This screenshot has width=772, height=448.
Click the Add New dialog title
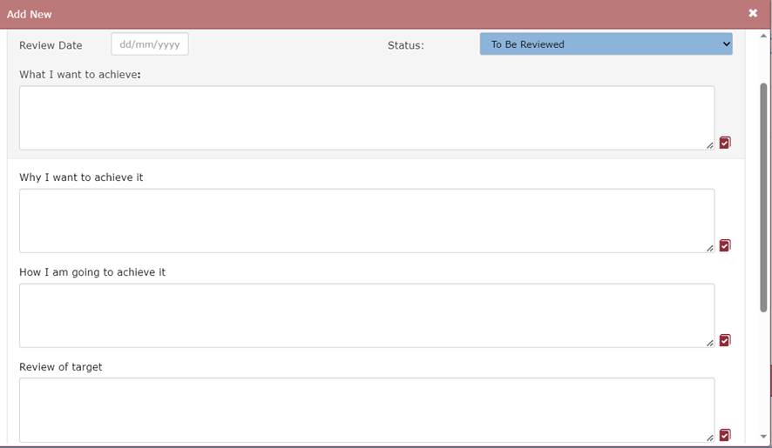(x=29, y=14)
